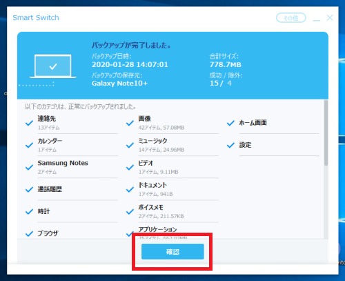Select the カレンダー category label

point(50,141)
